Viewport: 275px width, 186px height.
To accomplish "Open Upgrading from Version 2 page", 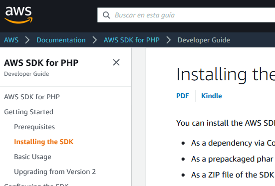I will [x=55, y=172].
